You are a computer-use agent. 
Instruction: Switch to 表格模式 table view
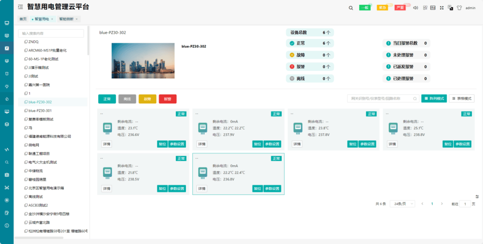click(x=462, y=98)
